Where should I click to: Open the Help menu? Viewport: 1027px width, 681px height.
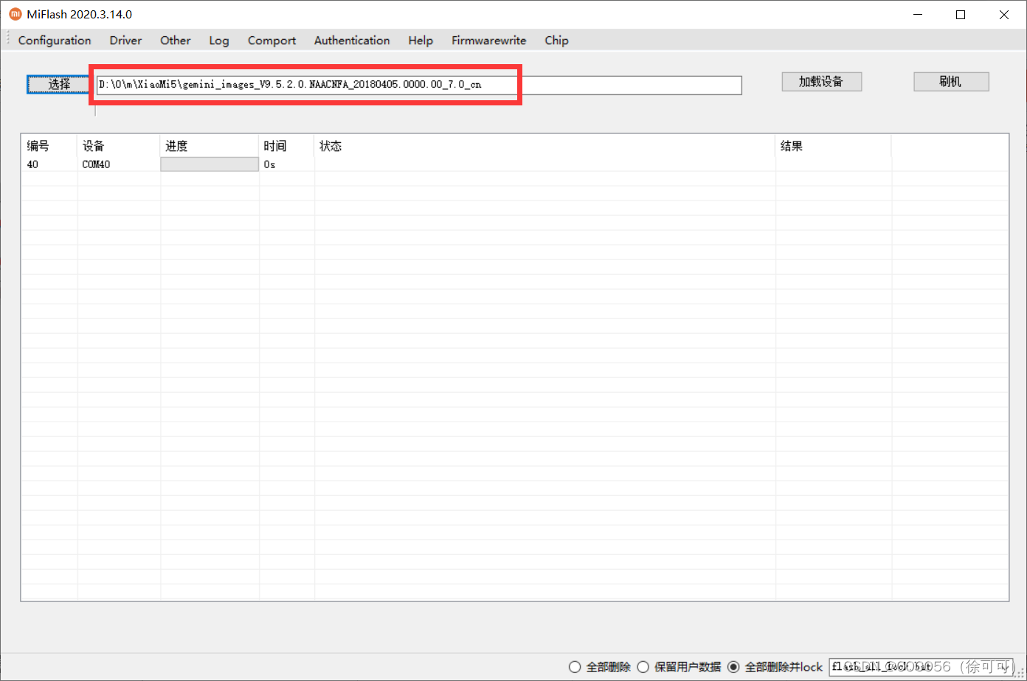pyautogui.click(x=421, y=41)
